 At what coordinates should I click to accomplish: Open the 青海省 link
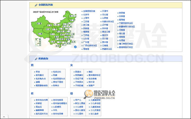122,20
